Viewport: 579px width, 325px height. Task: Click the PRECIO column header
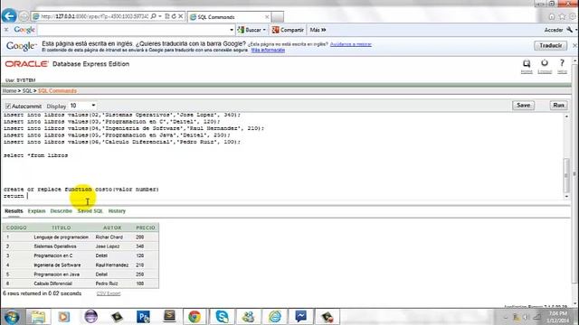[x=146, y=227]
